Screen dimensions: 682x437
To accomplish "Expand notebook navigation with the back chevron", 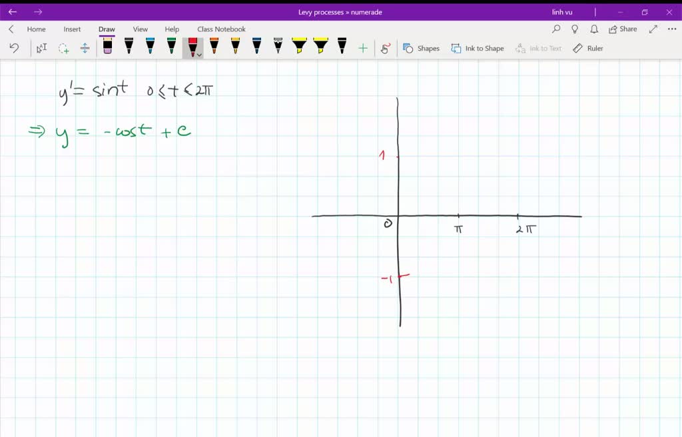I will 10,29.
